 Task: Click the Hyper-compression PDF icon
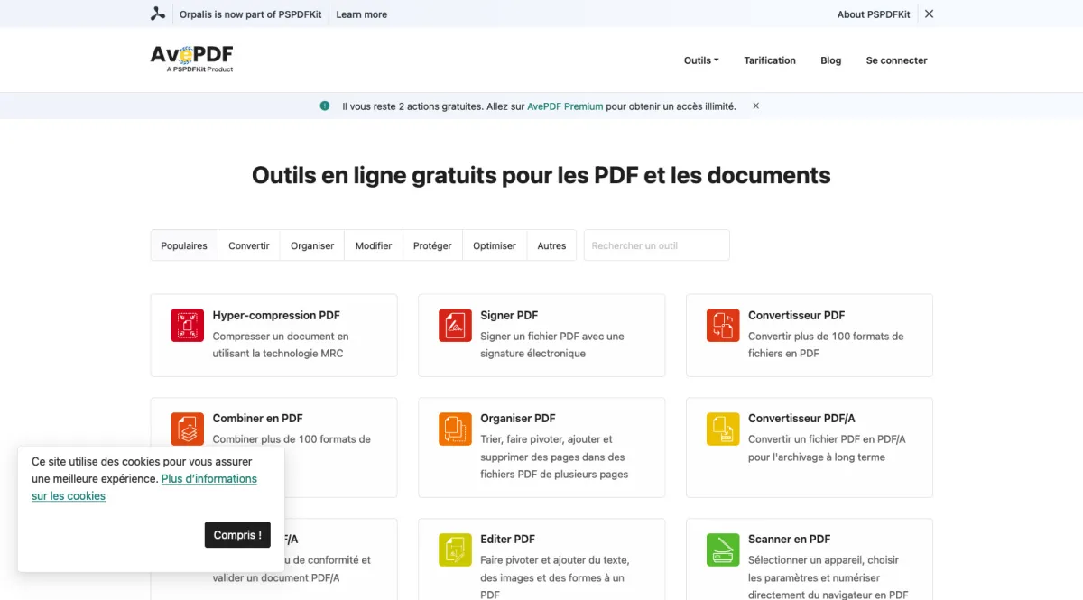pos(188,326)
